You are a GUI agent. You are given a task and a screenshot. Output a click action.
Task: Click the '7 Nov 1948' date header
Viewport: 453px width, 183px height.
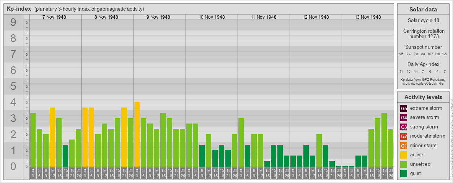(54, 17)
